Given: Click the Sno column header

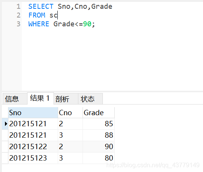Looking at the screenshot, I should click(33, 113).
